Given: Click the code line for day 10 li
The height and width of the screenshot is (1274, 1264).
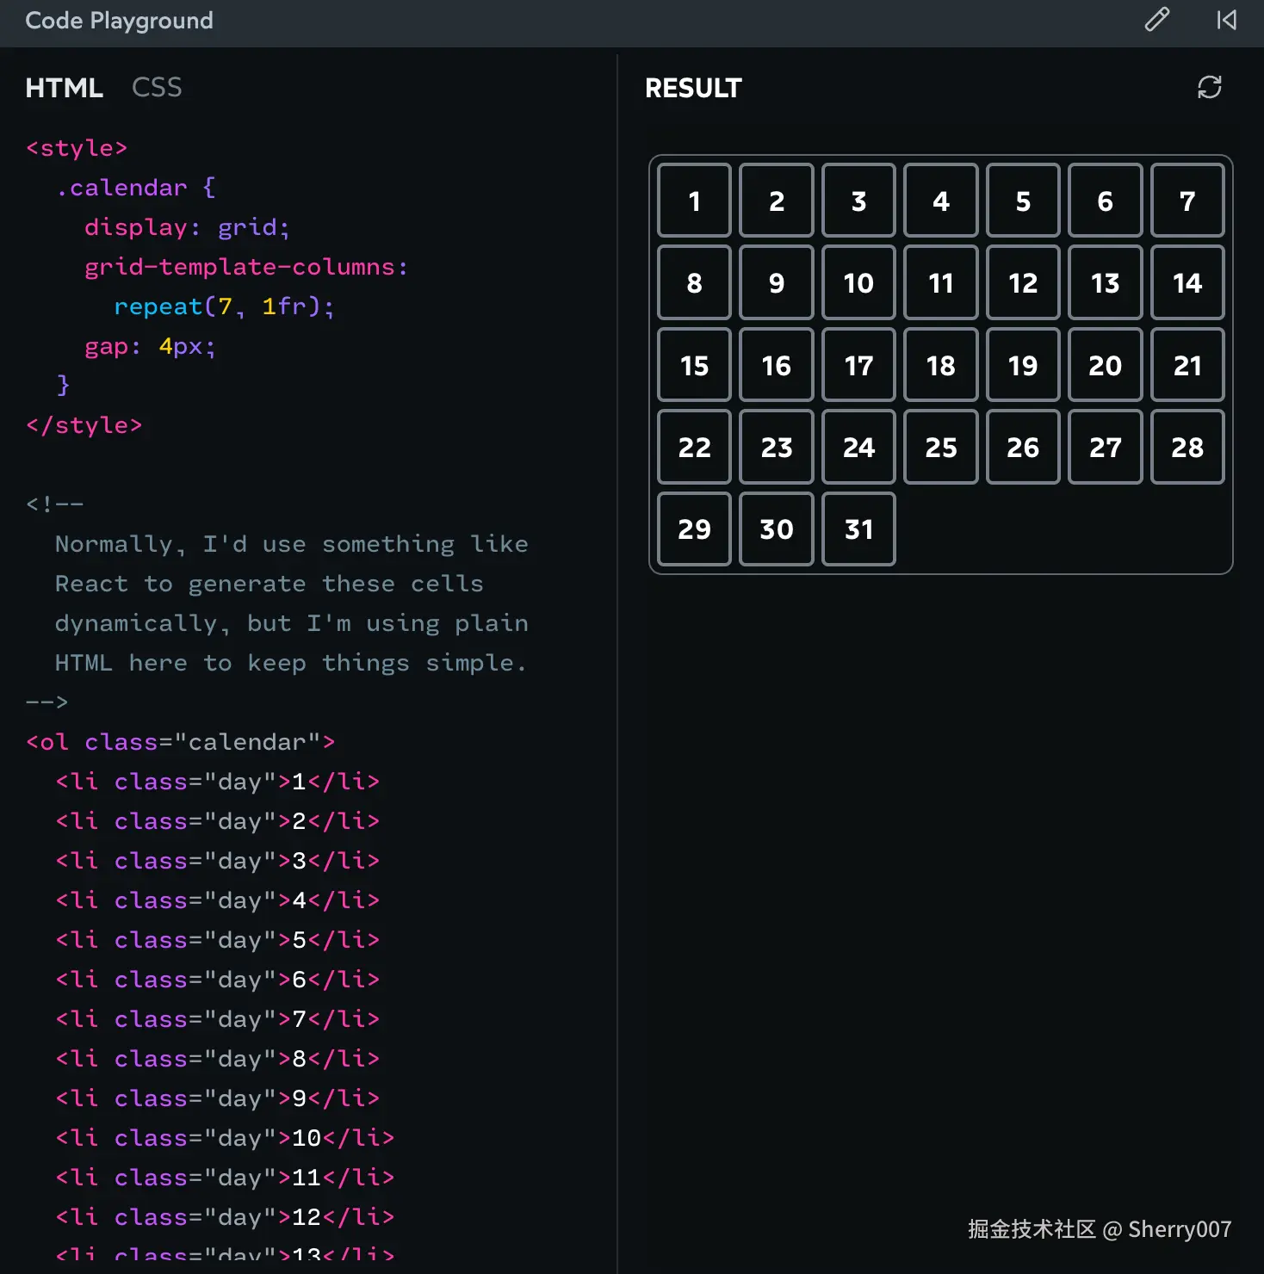Looking at the screenshot, I should [x=225, y=1138].
